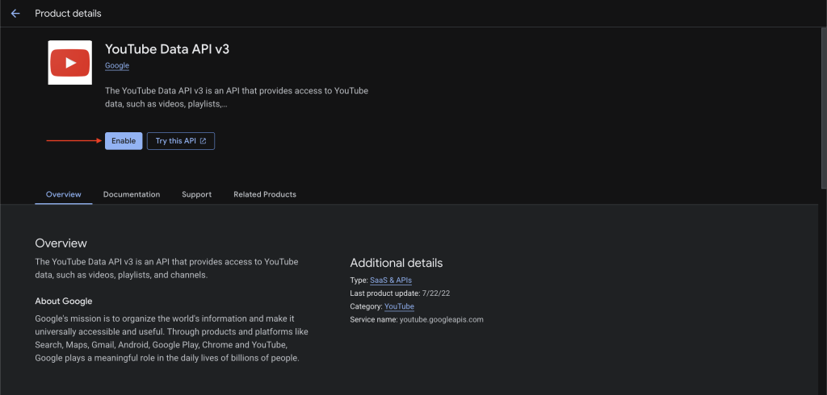Go to the Related Products tab
Viewport: 827px width, 395px height.
[x=264, y=194]
